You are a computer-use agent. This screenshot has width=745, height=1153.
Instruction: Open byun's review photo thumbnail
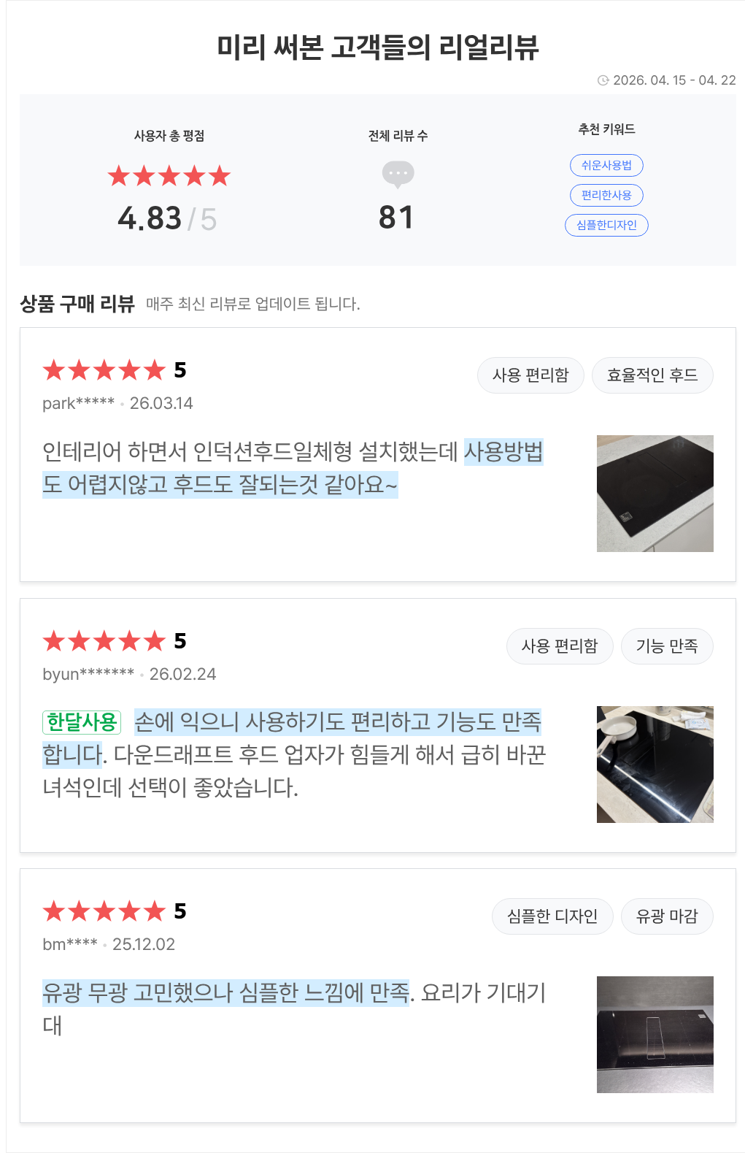coord(655,765)
